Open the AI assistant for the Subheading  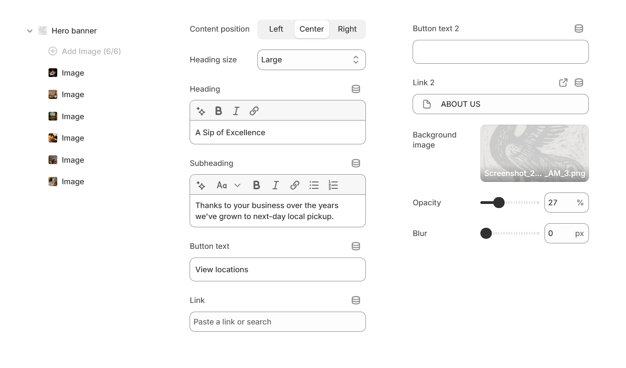201,185
